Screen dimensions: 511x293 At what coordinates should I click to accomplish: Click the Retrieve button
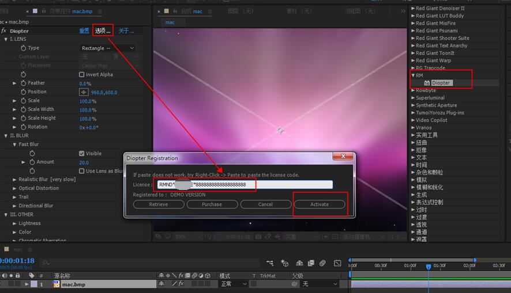tap(159, 204)
